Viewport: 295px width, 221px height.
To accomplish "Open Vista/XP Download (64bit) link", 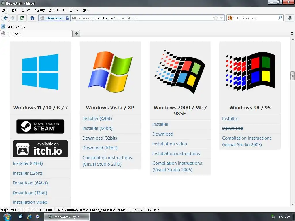I will click(x=100, y=148).
